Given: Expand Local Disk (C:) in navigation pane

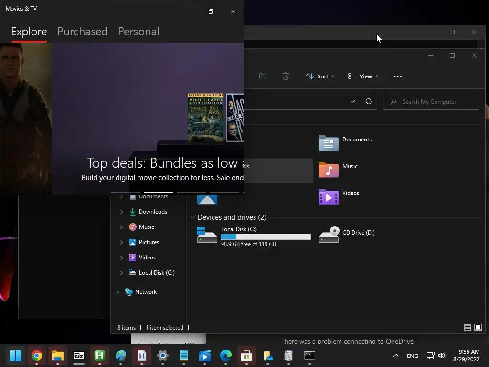Looking at the screenshot, I should coord(122,273).
